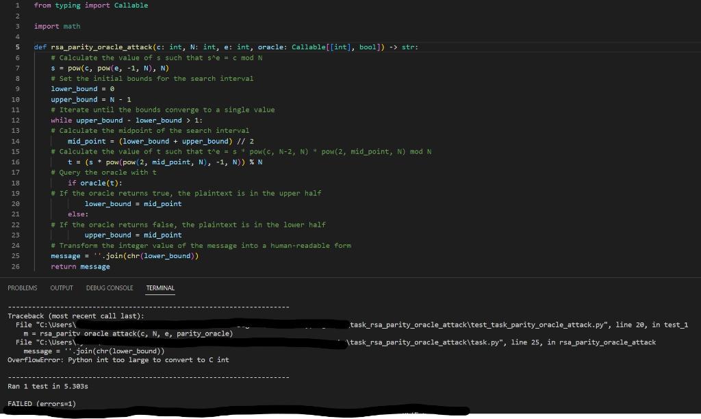Open the DEBUG CONSOLE tab
The width and height of the screenshot is (701, 419).
pos(109,288)
